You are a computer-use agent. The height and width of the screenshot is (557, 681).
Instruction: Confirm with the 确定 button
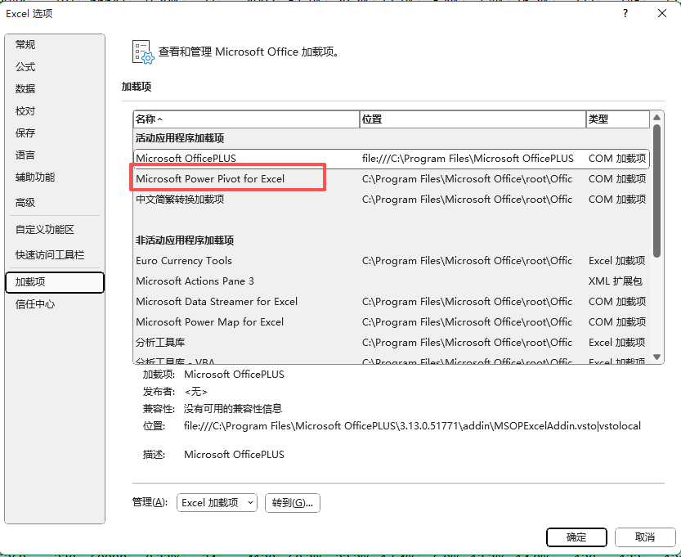coord(576,537)
